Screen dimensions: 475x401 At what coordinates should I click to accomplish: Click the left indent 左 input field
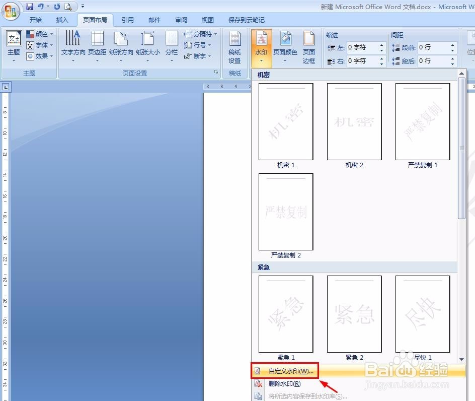(363, 47)
